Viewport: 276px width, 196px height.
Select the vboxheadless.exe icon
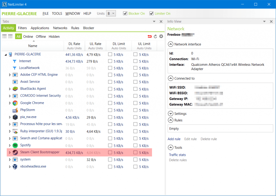click(x=15, y=167)
